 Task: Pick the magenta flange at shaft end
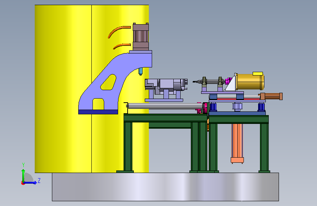pos(205,108)
